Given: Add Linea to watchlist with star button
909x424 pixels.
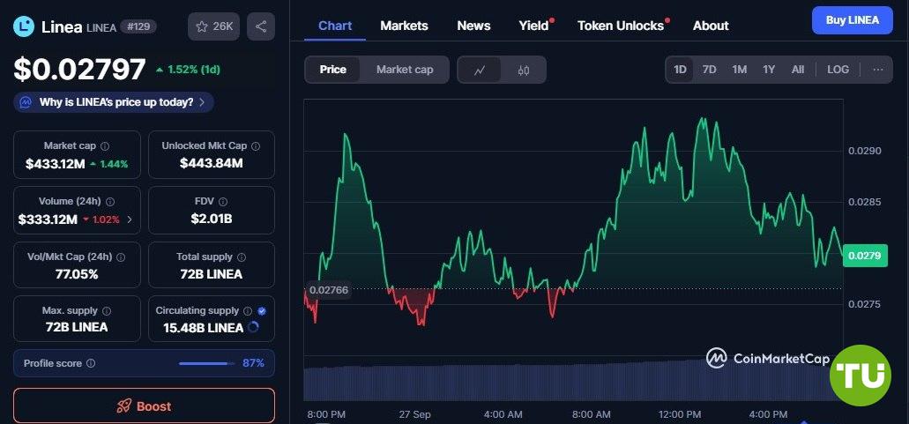Looking at the screenshot, I should [x=213, y=26].
